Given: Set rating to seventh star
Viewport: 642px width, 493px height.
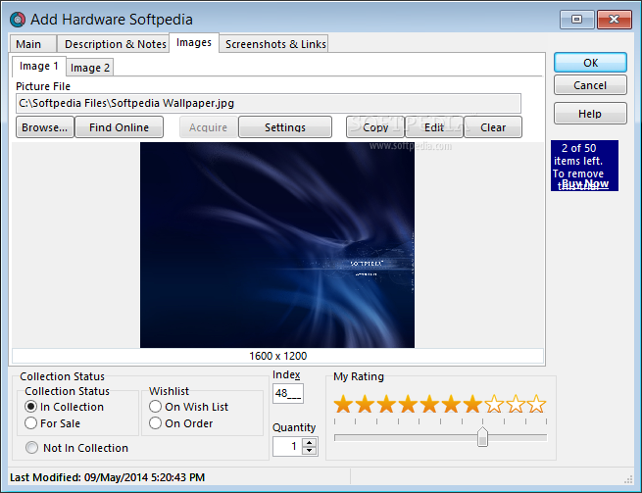Looking at the screenshot, I should 472,404.
